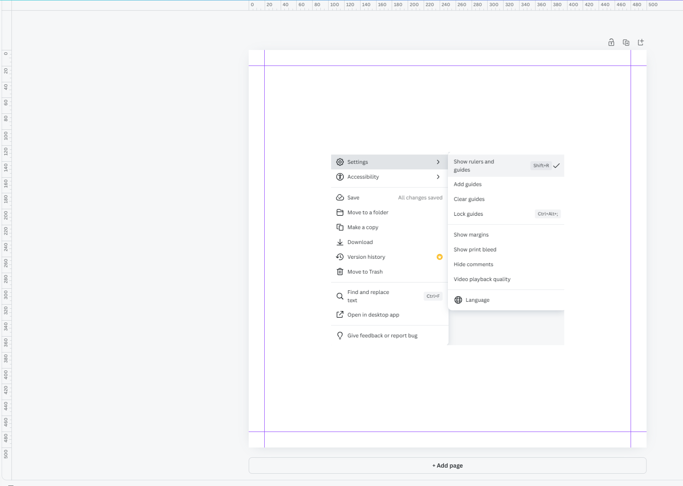This screenshot has height=486, width=683.
Task: Select Make a copy menu entry
Action: pos(389,227)
